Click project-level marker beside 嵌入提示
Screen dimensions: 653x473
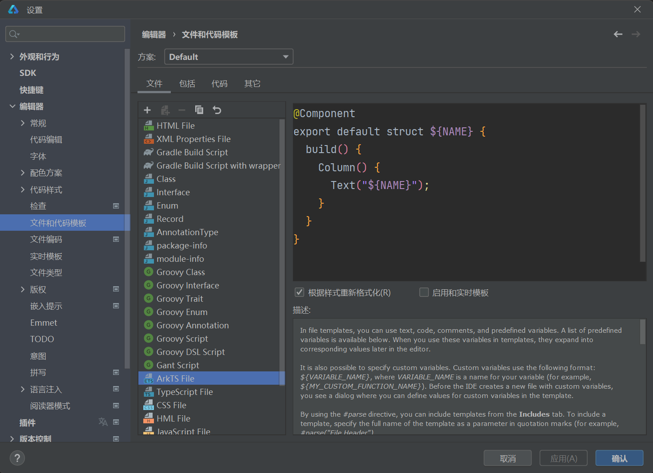pyautogui.click(x=116, y=306)
